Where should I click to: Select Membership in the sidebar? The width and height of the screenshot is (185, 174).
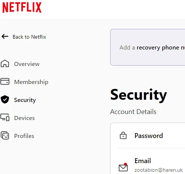pos(31,82)
